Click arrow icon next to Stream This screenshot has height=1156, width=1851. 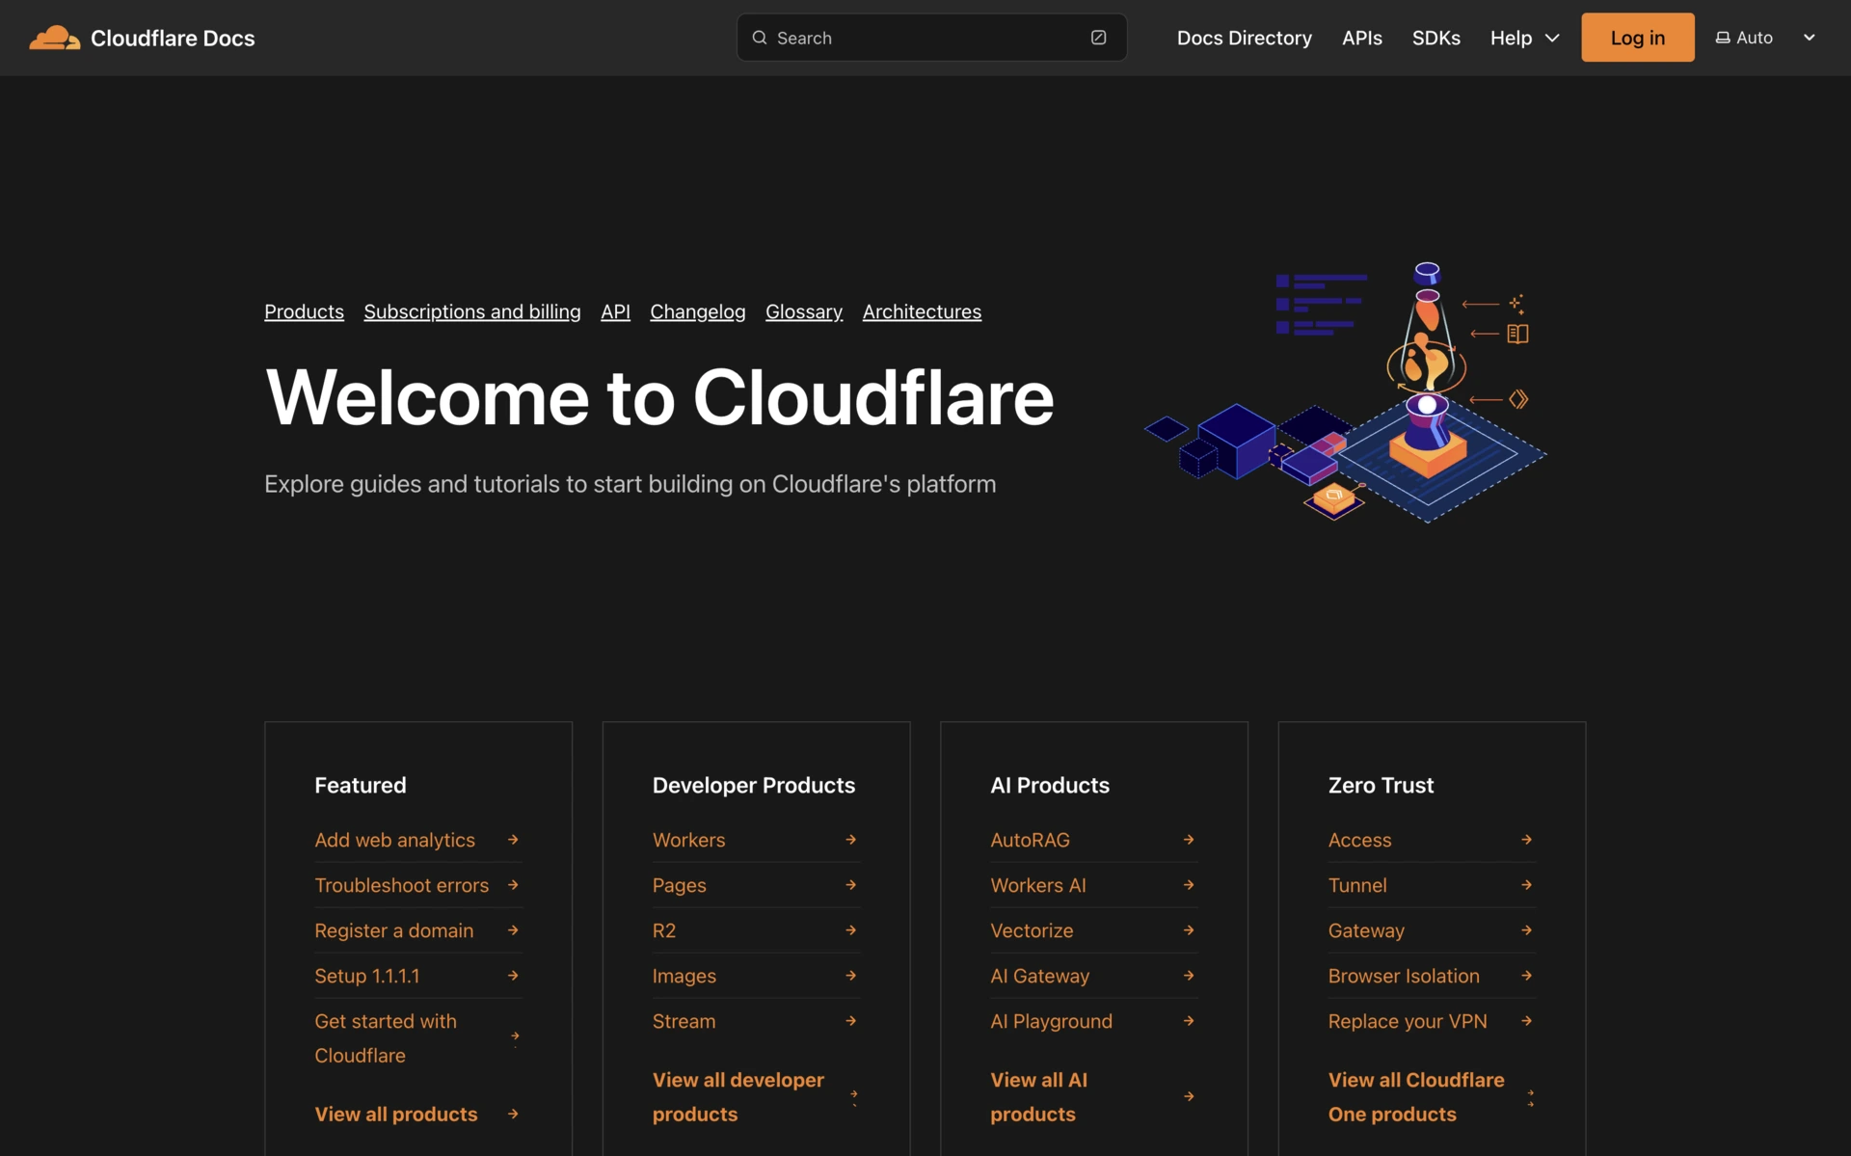(851, 1021)
